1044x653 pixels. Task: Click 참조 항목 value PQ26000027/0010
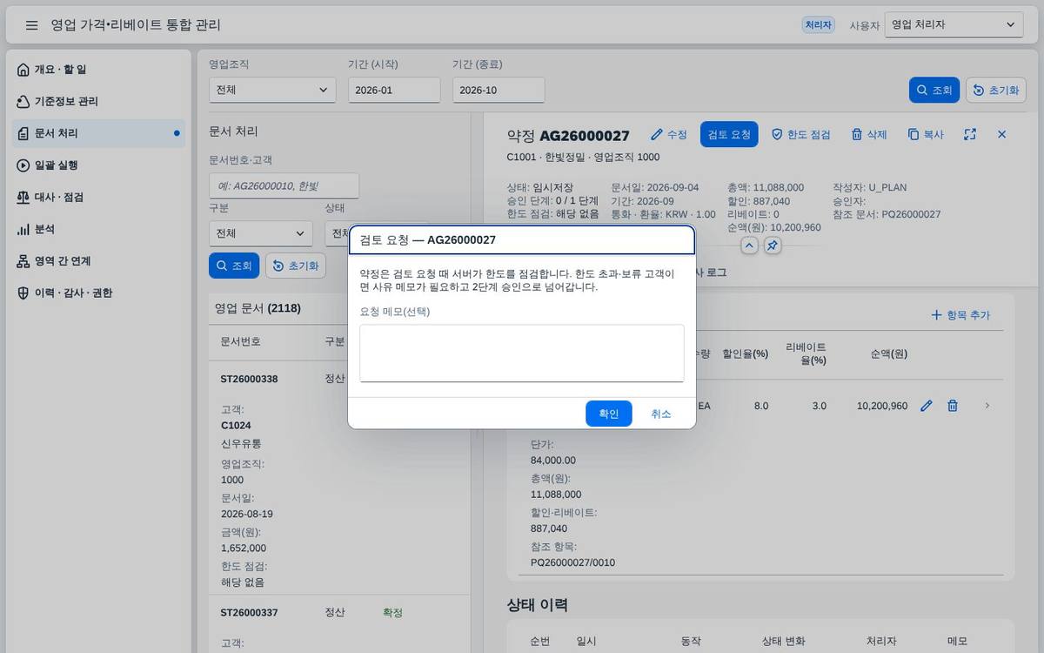(x=572, y=562)
